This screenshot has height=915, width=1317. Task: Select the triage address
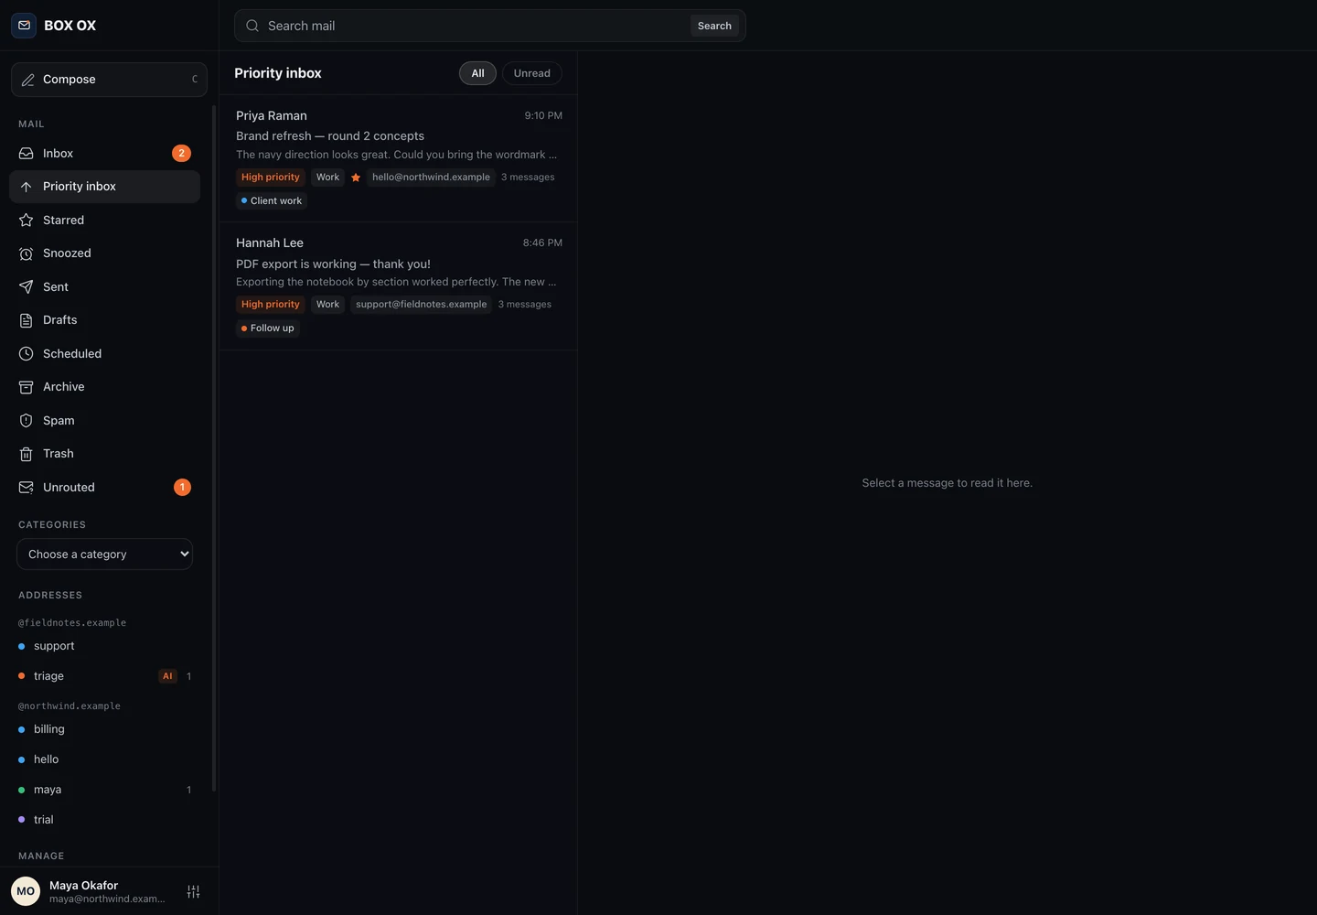[105, 676]
